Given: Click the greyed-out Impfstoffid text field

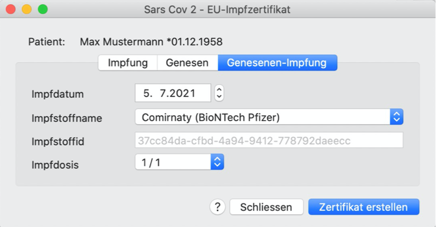Looking at the screenshot, I should point(269,140).
